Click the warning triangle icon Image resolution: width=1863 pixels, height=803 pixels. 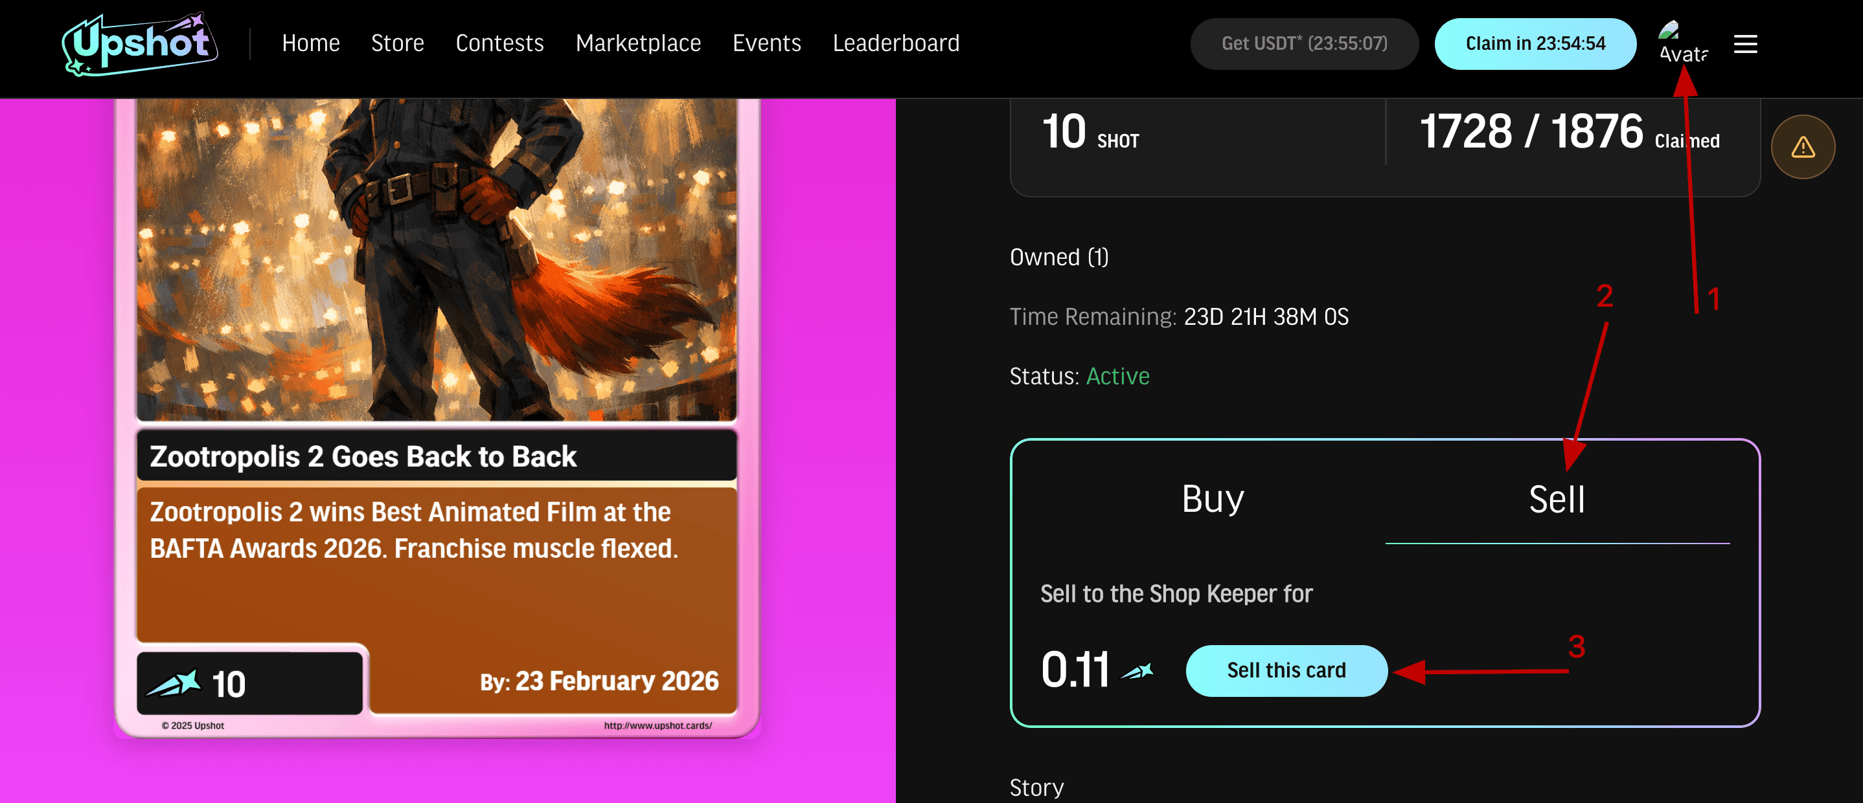tap(1802, 148)
